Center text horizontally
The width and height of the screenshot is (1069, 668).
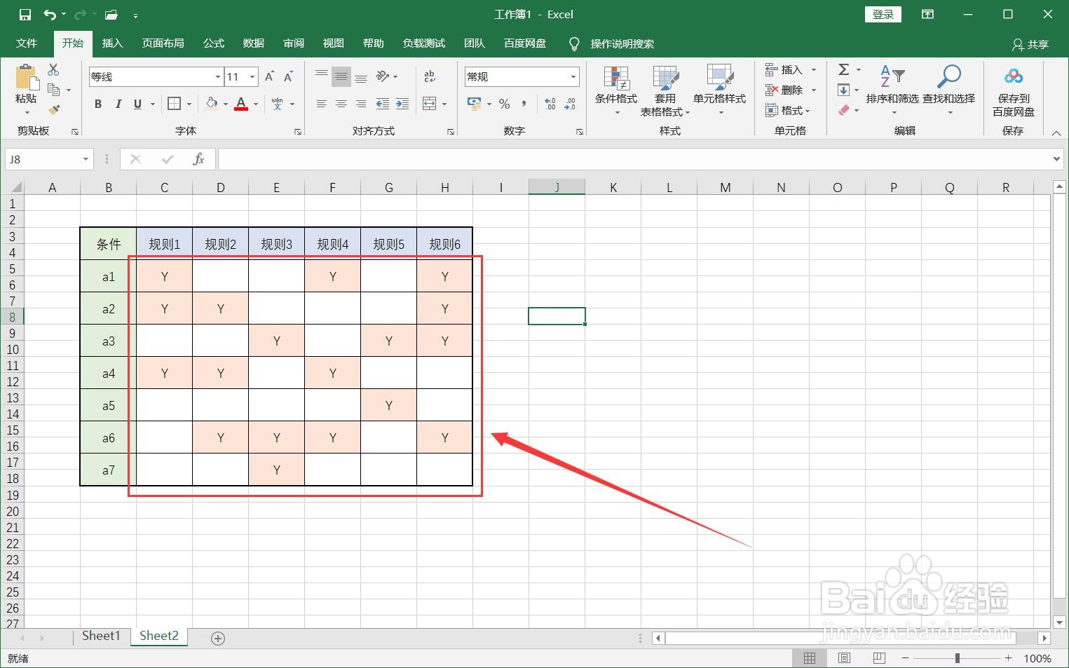[x=341, y=104]
